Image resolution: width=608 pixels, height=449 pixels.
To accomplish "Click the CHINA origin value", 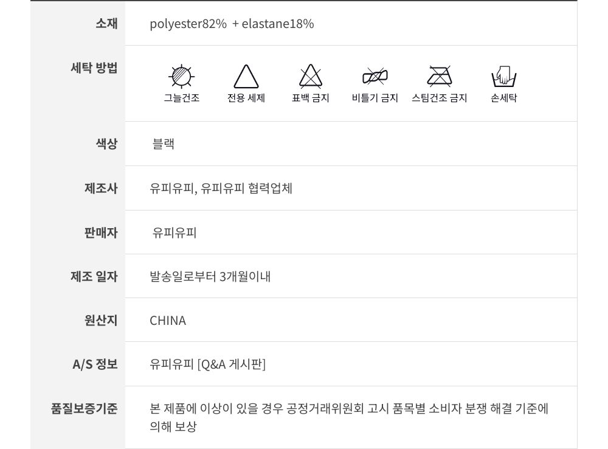I will click(x=168, y=321).
